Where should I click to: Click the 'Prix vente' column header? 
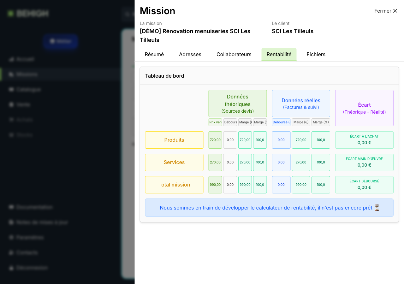[x=215, y=122]
